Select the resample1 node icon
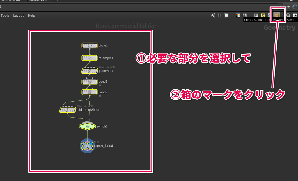 90,58
